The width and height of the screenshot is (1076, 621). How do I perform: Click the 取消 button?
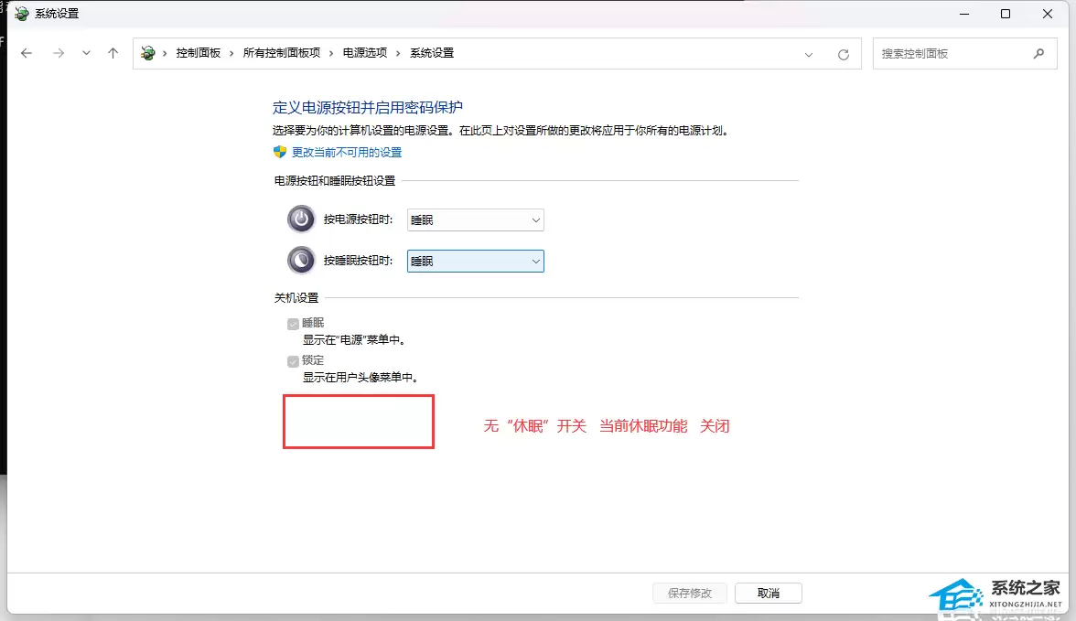[768, 593]
